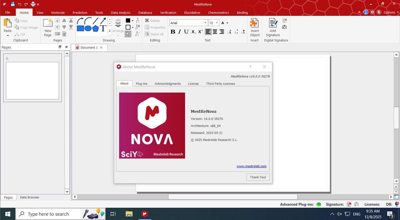This screenshot has height=220, width=400.
Task: Click the document vertical scrollbar down arrow
Action: tap(397, 181)
